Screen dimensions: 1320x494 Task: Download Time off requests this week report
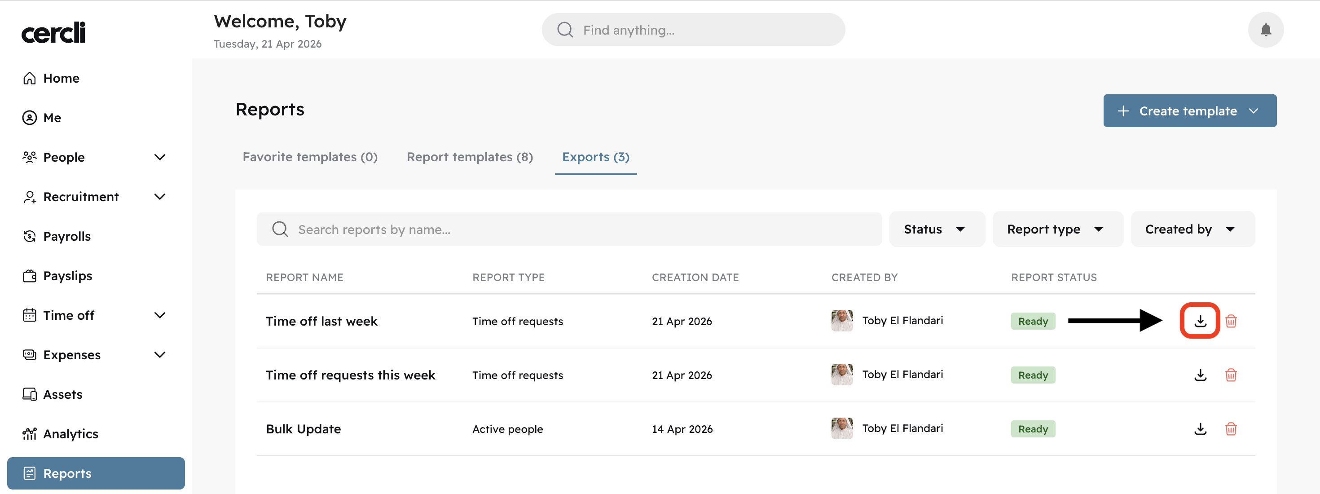click(1200, 375)
